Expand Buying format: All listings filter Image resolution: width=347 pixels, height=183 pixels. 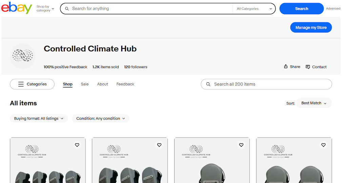pyautogui.click(x=39, y=118)
